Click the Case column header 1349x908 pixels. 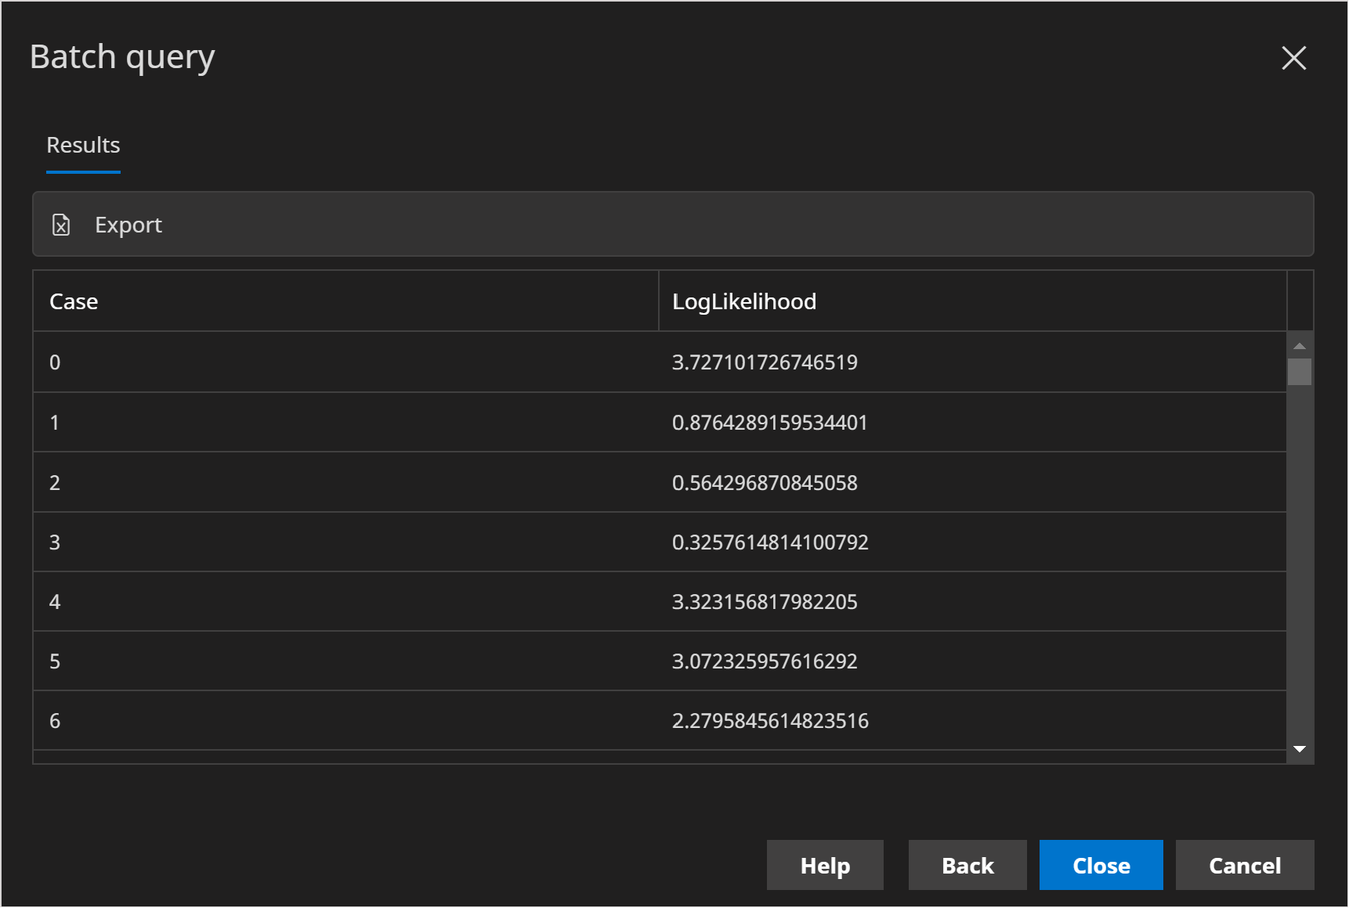point(74,301)
